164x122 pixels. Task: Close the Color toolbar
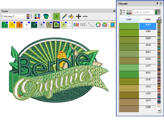coord(114,11)
